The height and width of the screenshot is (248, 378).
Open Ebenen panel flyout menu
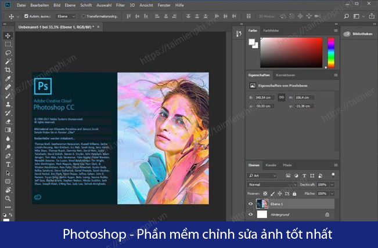click(x=336, y=165)
